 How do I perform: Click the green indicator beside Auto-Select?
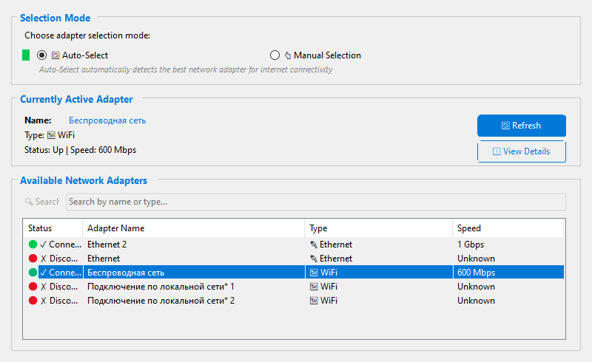[x=26, y=55]
